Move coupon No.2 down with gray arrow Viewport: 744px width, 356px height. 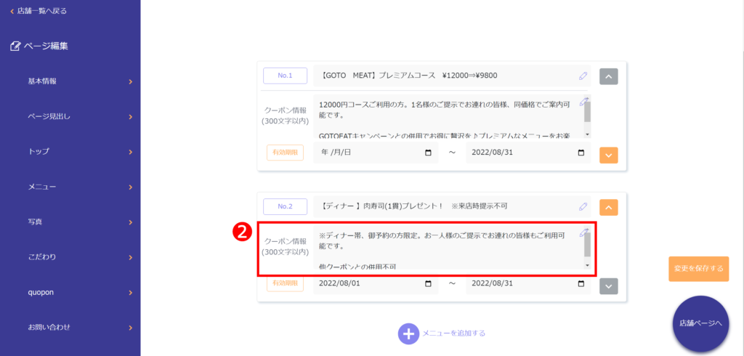(608, 286)
